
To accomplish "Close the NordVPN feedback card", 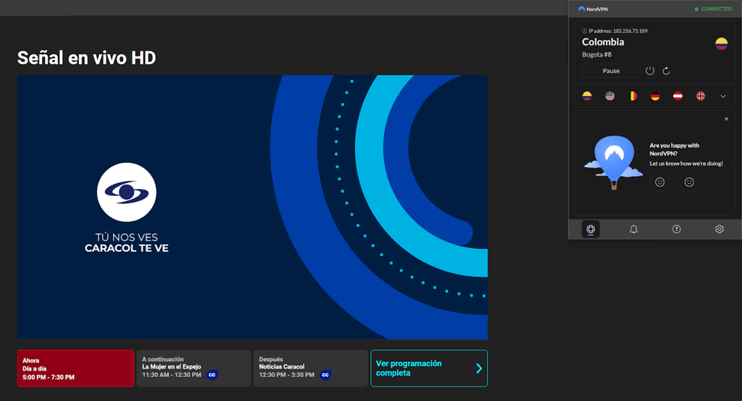I will click(726, 119).
